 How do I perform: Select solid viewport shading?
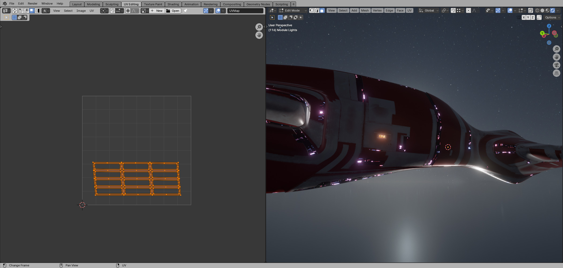[542, 10]
